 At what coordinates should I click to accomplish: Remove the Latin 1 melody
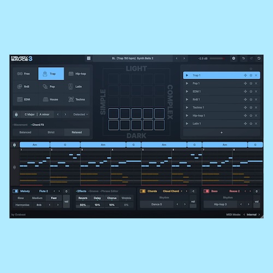tap(256, 123)
